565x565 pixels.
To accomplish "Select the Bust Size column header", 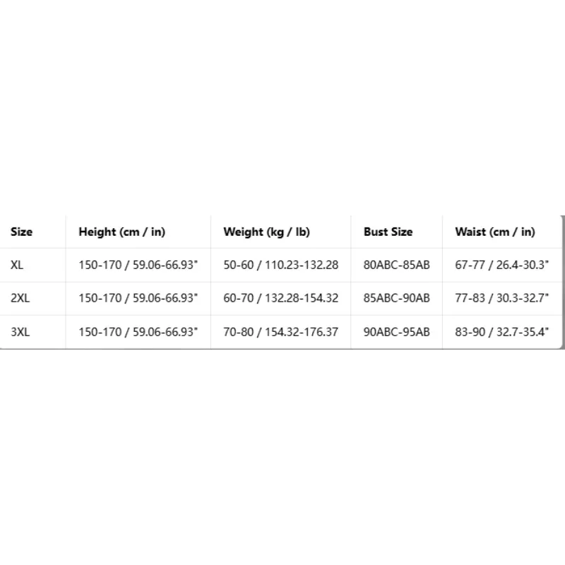I will (388, 232).
